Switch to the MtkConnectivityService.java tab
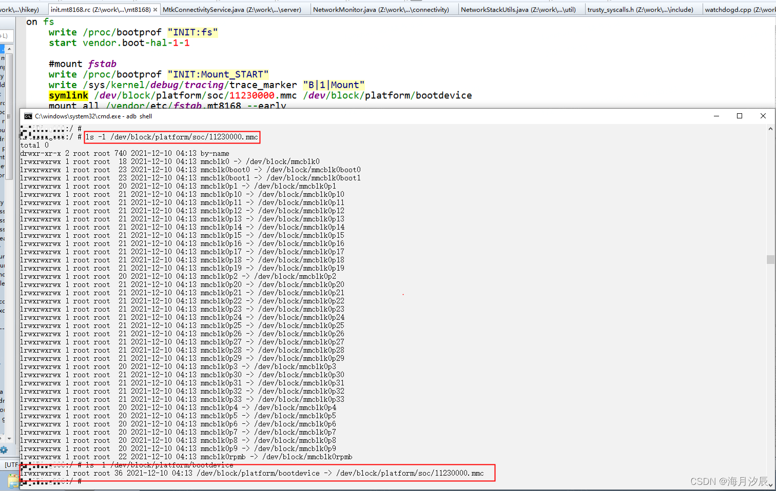Viewport: 776px width, 491px height. point(234,9)
